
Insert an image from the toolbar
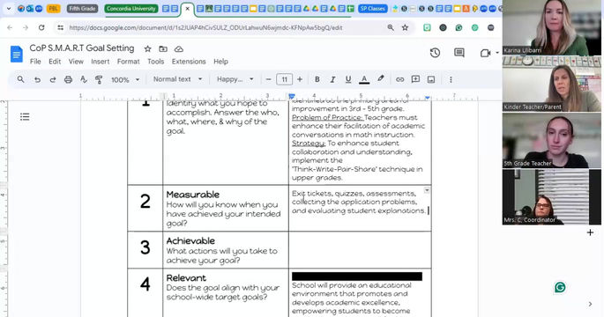(431, 79)
